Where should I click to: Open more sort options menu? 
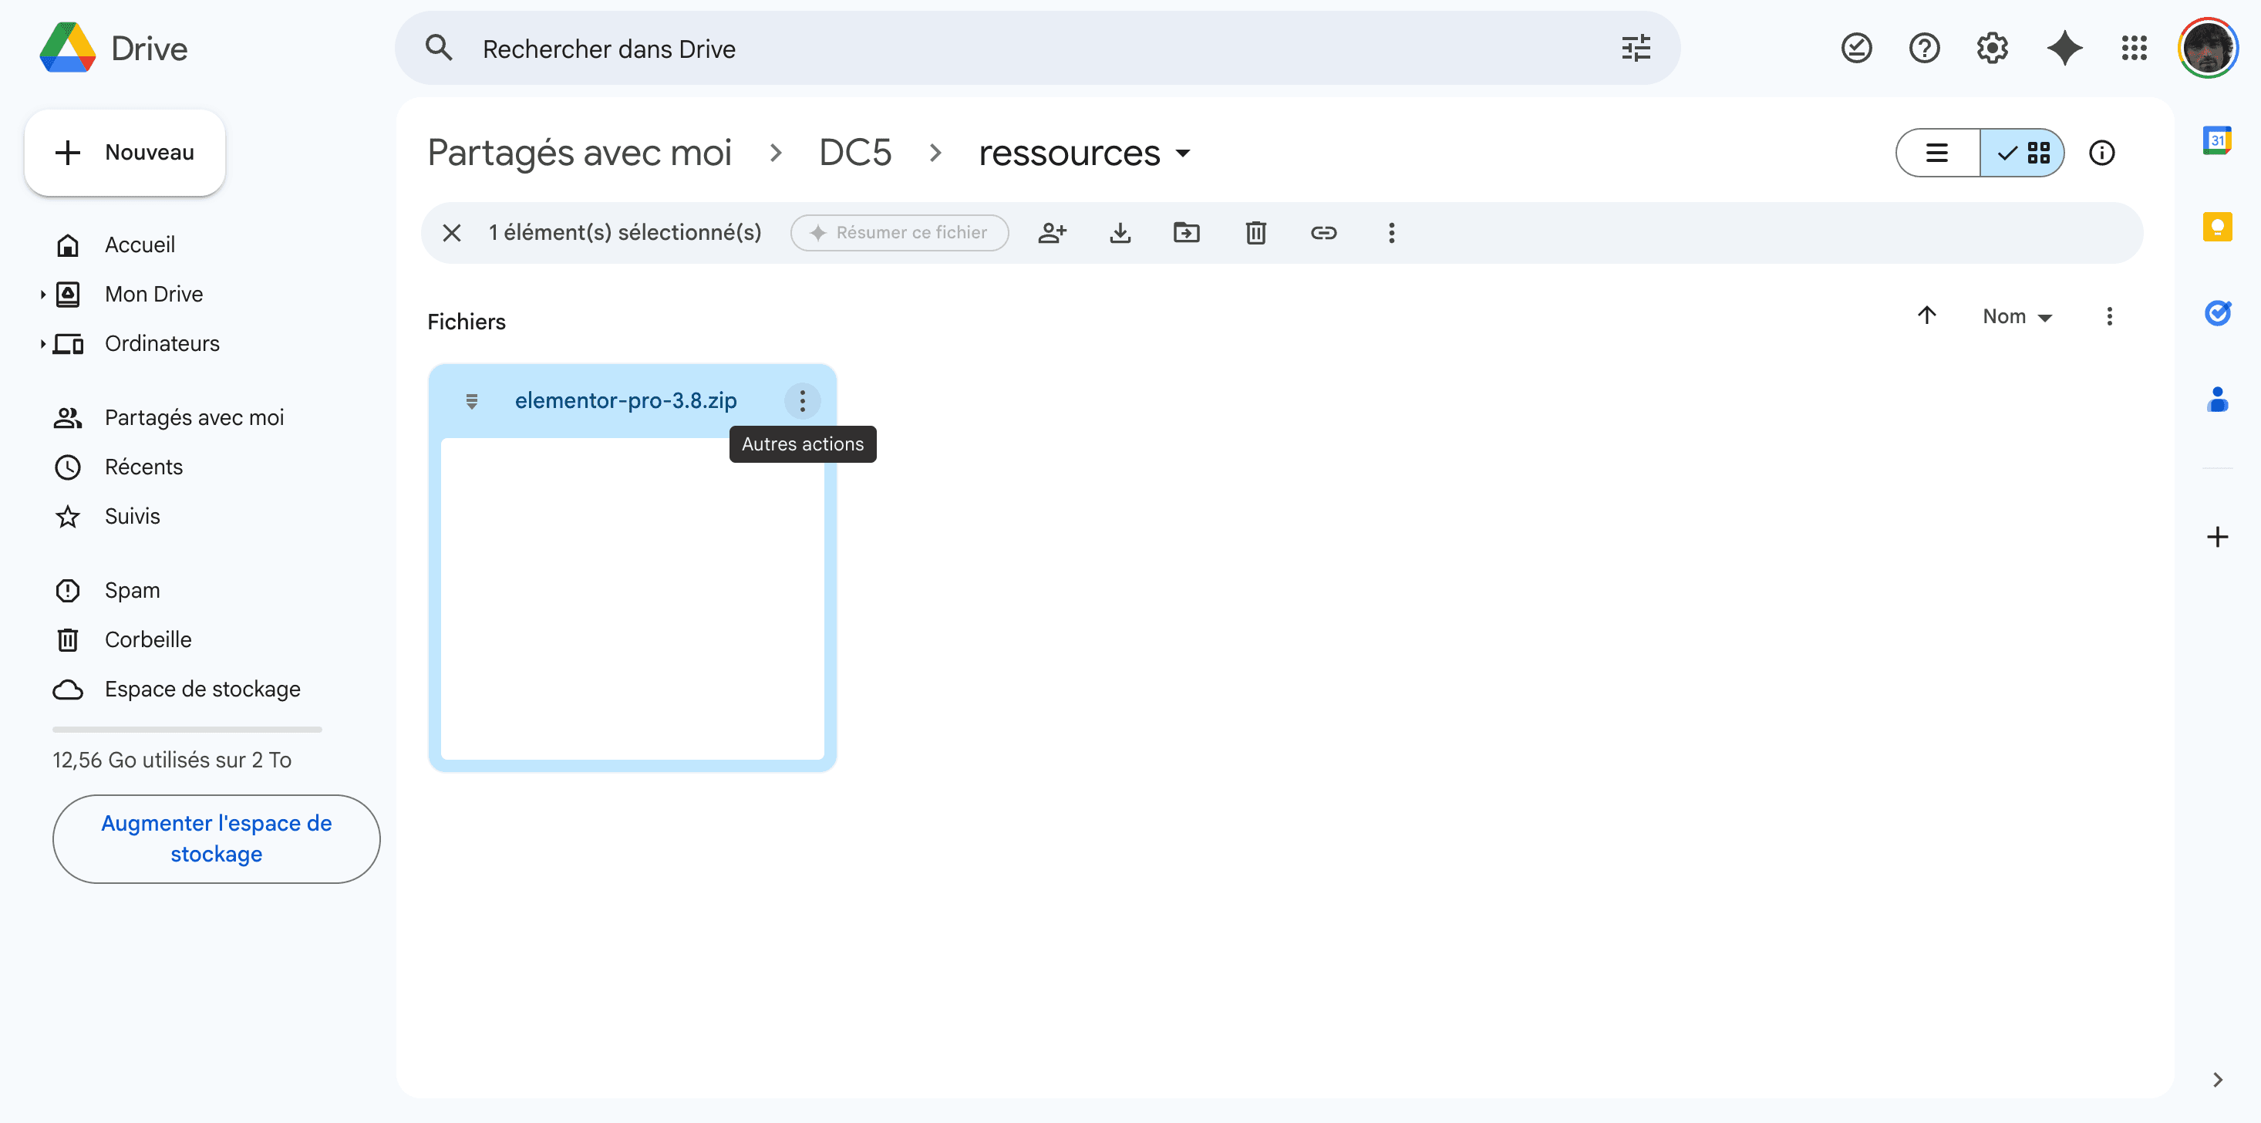pyautogui.click(x=2109, y=316)
